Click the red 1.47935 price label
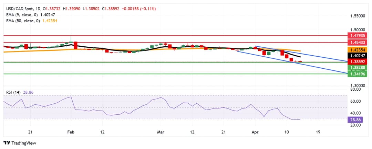The width and height of the screenshot is (372, 149). tap(358, 35)
